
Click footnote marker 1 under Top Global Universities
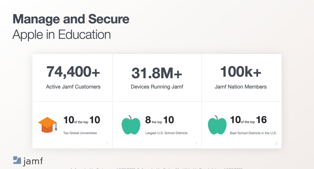click(107, 144)
